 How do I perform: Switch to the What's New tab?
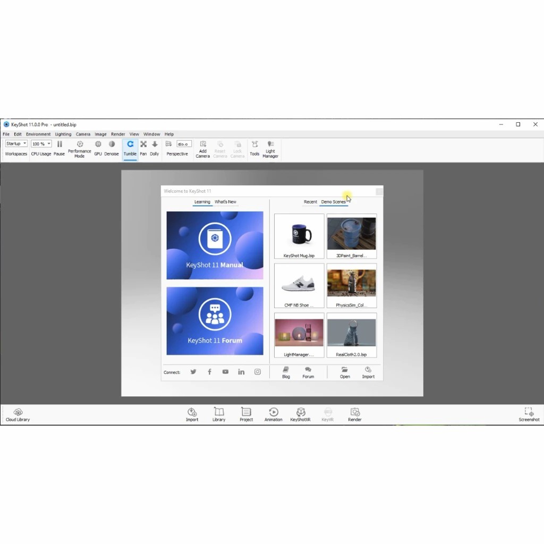[225, 202]
